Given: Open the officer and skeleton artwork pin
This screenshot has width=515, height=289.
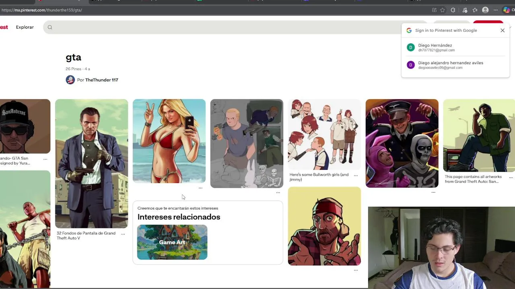Looking at the screenshot, I should click(402, 143).
